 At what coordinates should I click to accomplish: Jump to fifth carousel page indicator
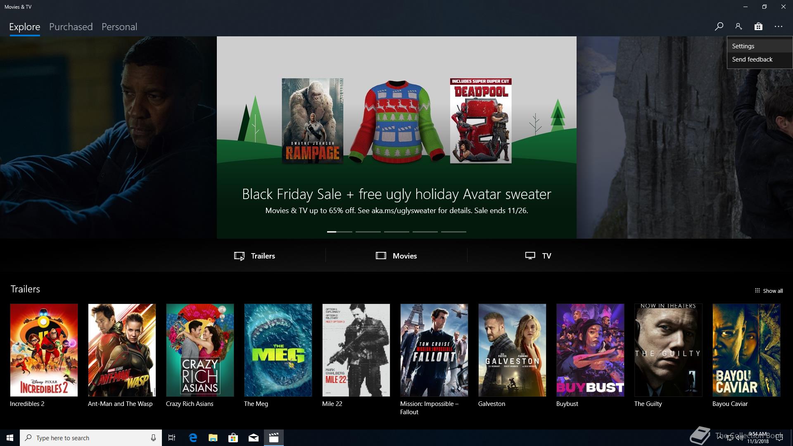pos(453,232)
